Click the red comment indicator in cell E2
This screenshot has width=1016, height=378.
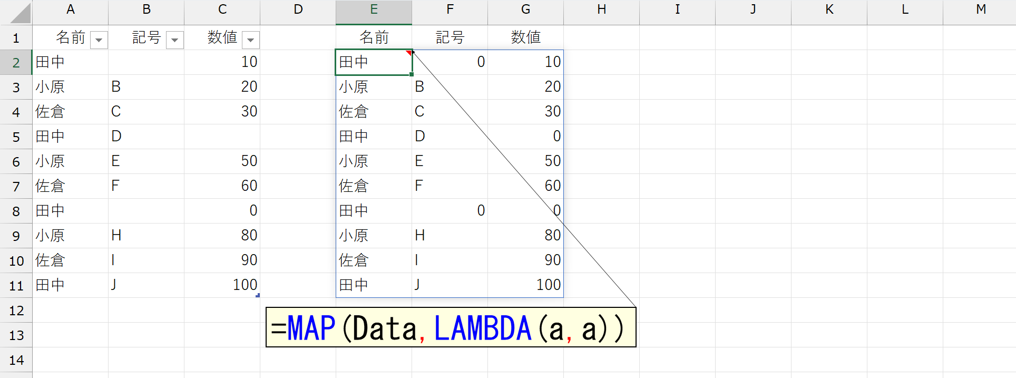point(408,53)
